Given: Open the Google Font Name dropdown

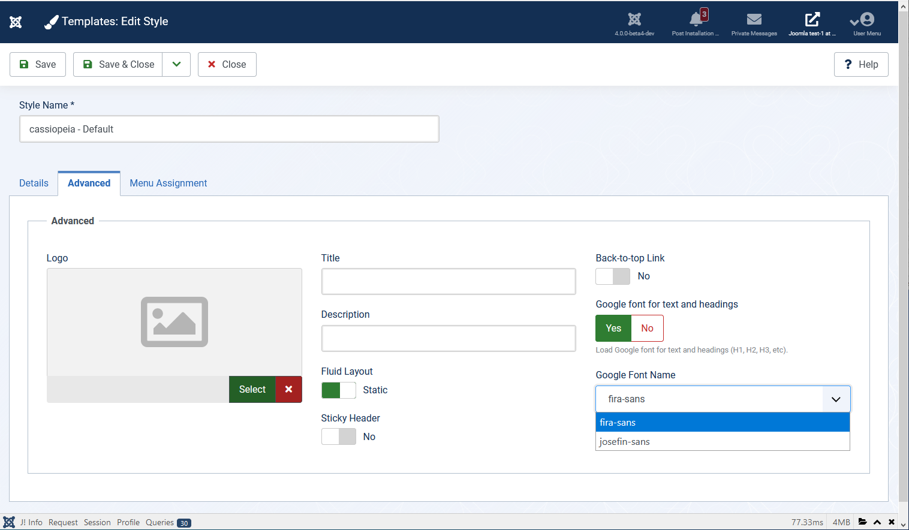Looking at the screenshot, I should point(723,399).
